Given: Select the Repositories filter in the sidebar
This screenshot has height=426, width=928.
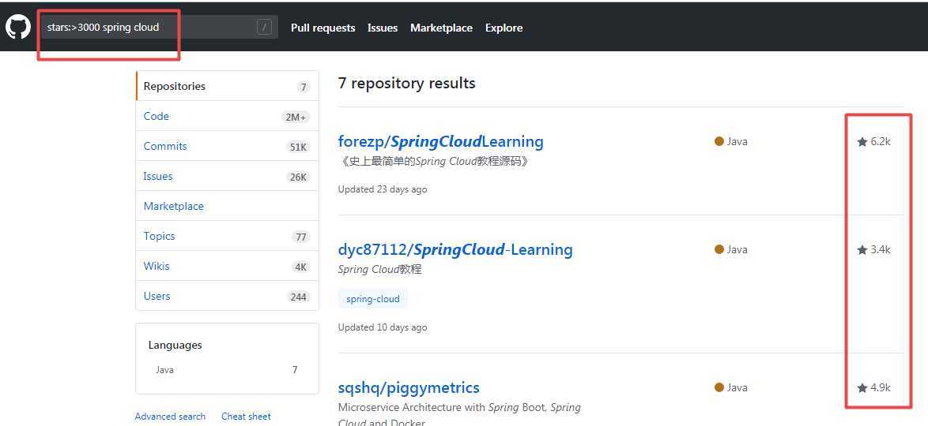Looking at the screenshot, I should [228, 86].
